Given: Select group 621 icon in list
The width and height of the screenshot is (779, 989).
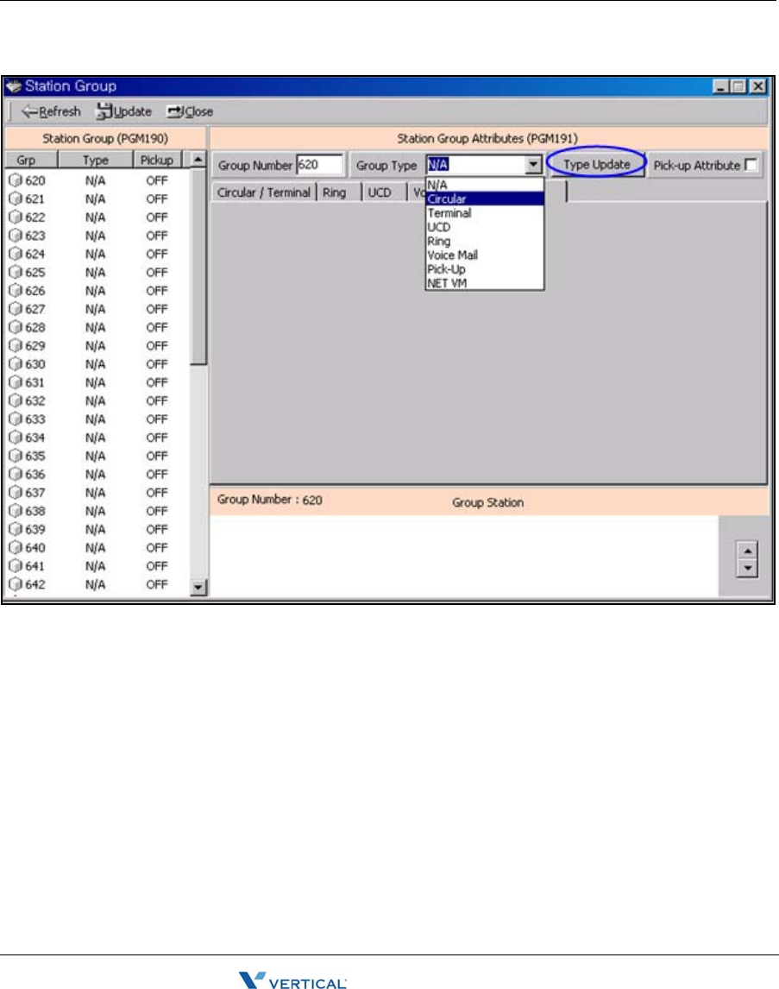Looking at the screenshot, I should [16, 198].
